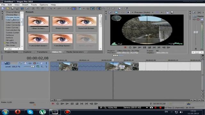205x115 pixels.
Task: Select Channel Blend effect
Action: (12, 12)
